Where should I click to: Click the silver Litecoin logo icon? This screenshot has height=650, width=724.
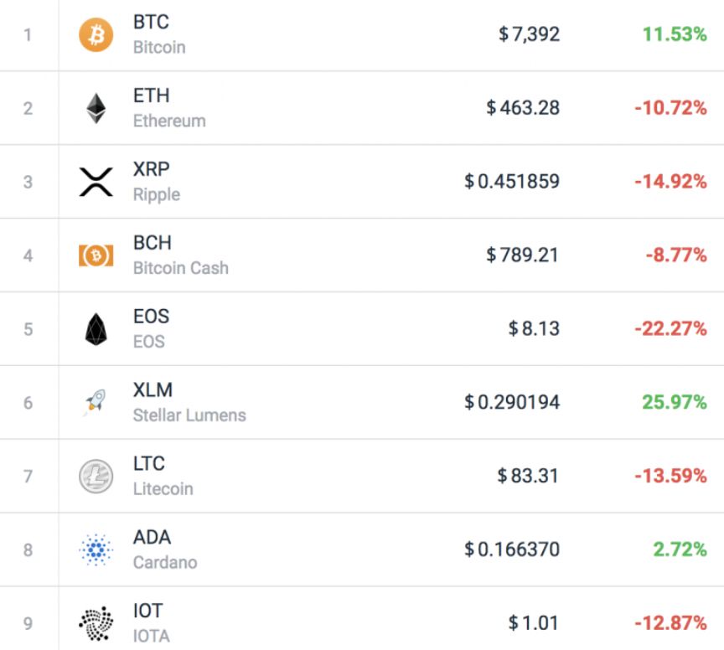(96, 477)
